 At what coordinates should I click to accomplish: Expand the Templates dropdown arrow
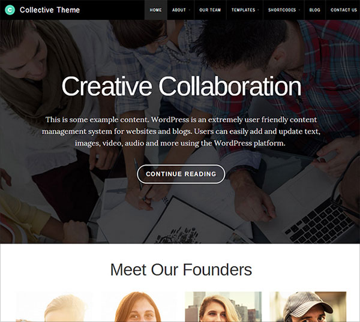(x=258, y=10)
